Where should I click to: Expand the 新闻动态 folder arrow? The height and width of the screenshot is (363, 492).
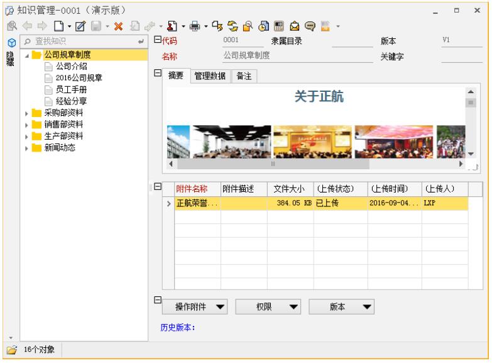coord(27,147)
